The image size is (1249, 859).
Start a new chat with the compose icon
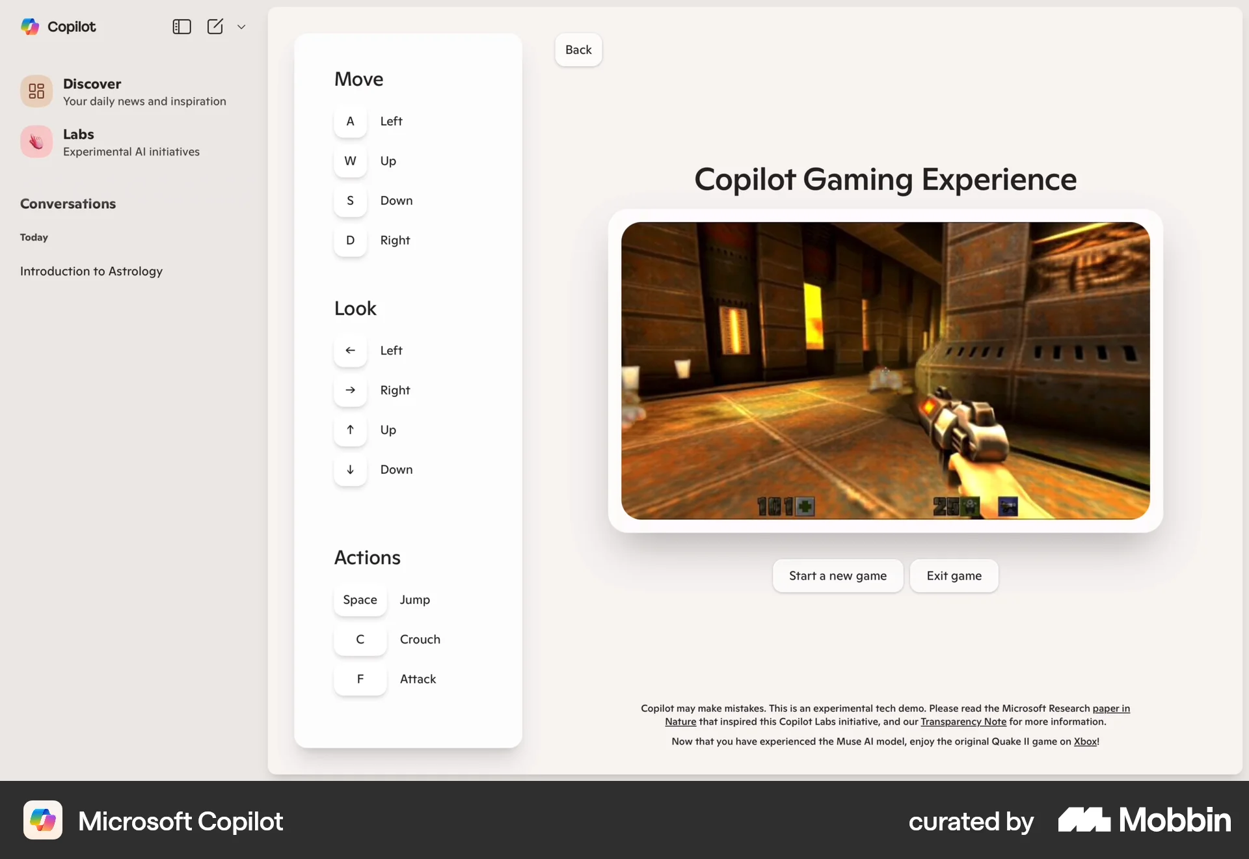tap(215, 27)
